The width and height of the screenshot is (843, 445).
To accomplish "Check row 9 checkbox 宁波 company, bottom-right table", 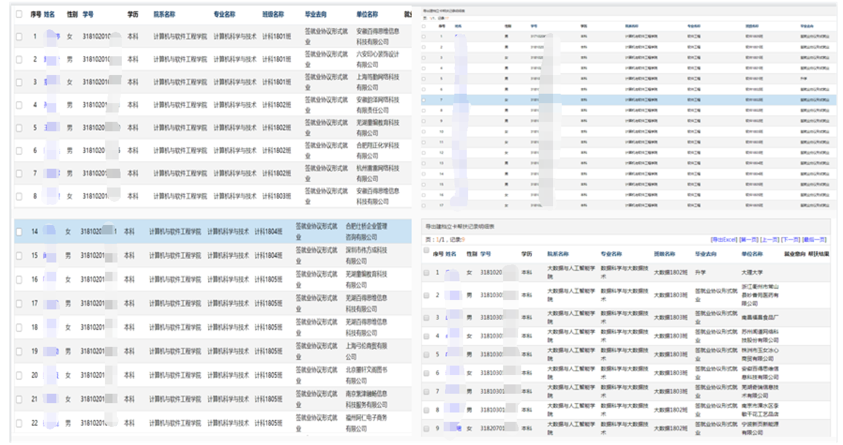I will tap(426, 429).
